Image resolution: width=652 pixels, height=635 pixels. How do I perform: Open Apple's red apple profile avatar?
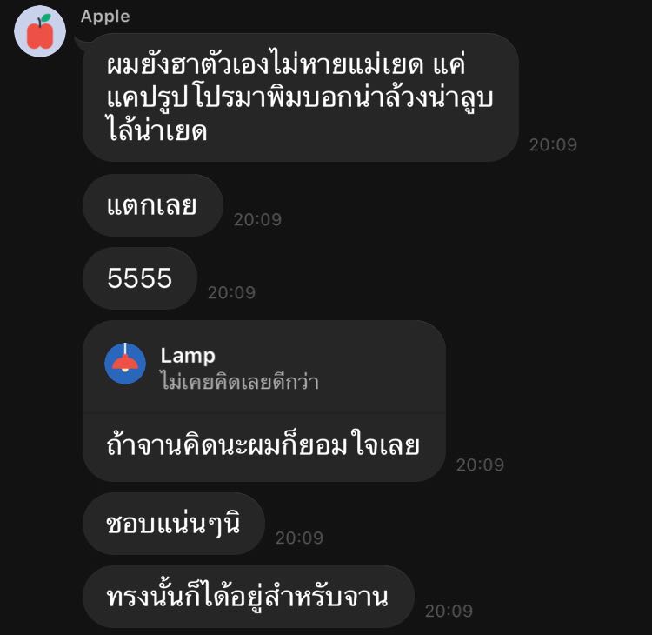tap(40, 31)
